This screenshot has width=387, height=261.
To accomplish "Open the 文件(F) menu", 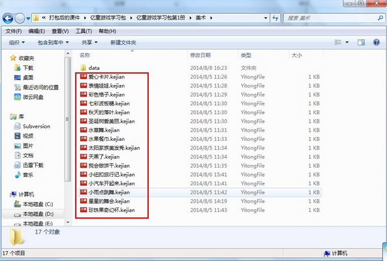I will [14, 31].
